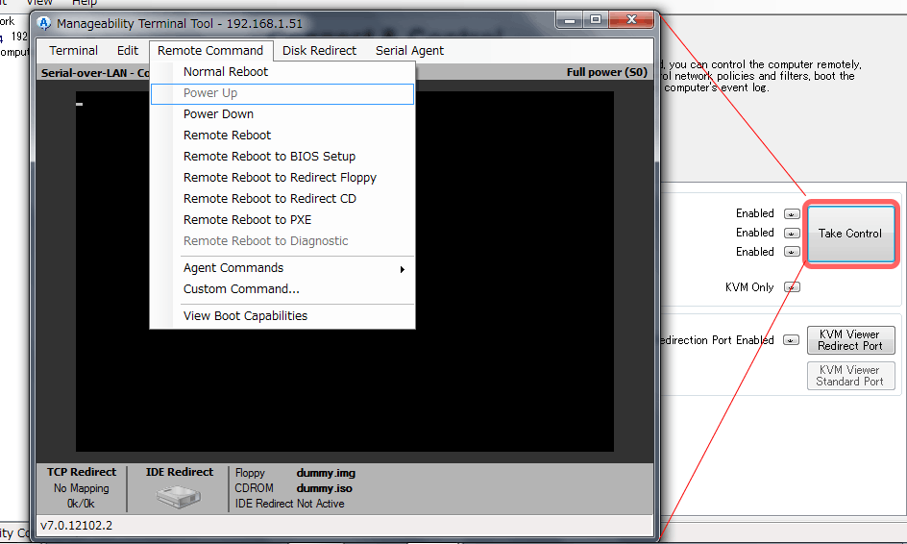Open Help menu in background window
Screen dimensions: 907x544
[85, 3]
